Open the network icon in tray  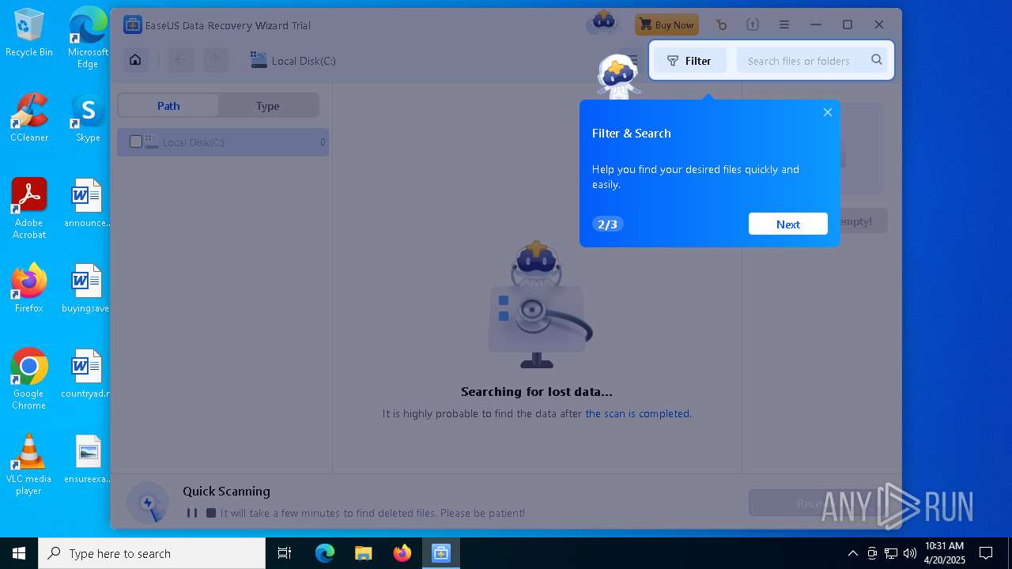pyautogui.click(x=890, y=553)
